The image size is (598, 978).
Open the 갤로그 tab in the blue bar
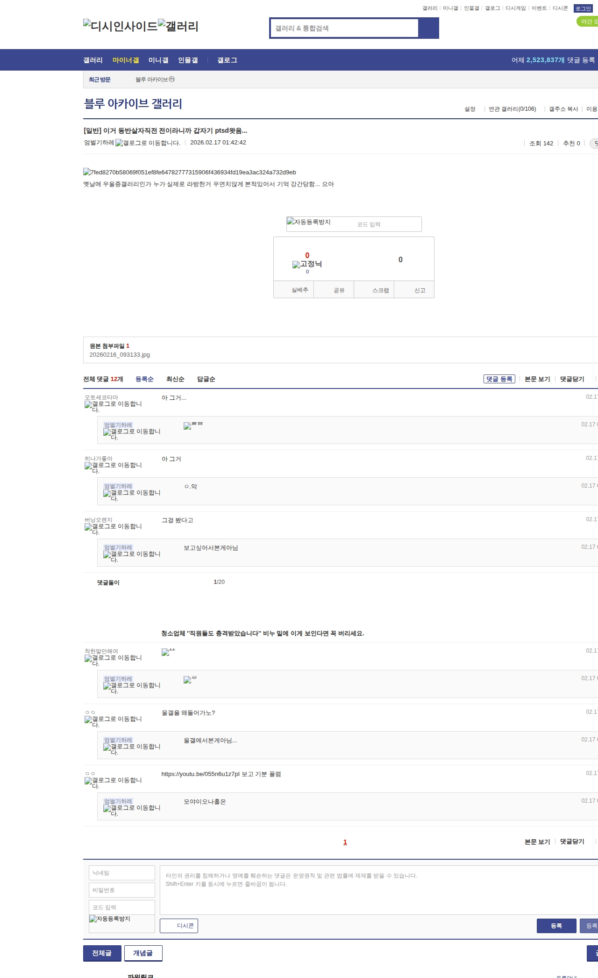pos(227,60)
